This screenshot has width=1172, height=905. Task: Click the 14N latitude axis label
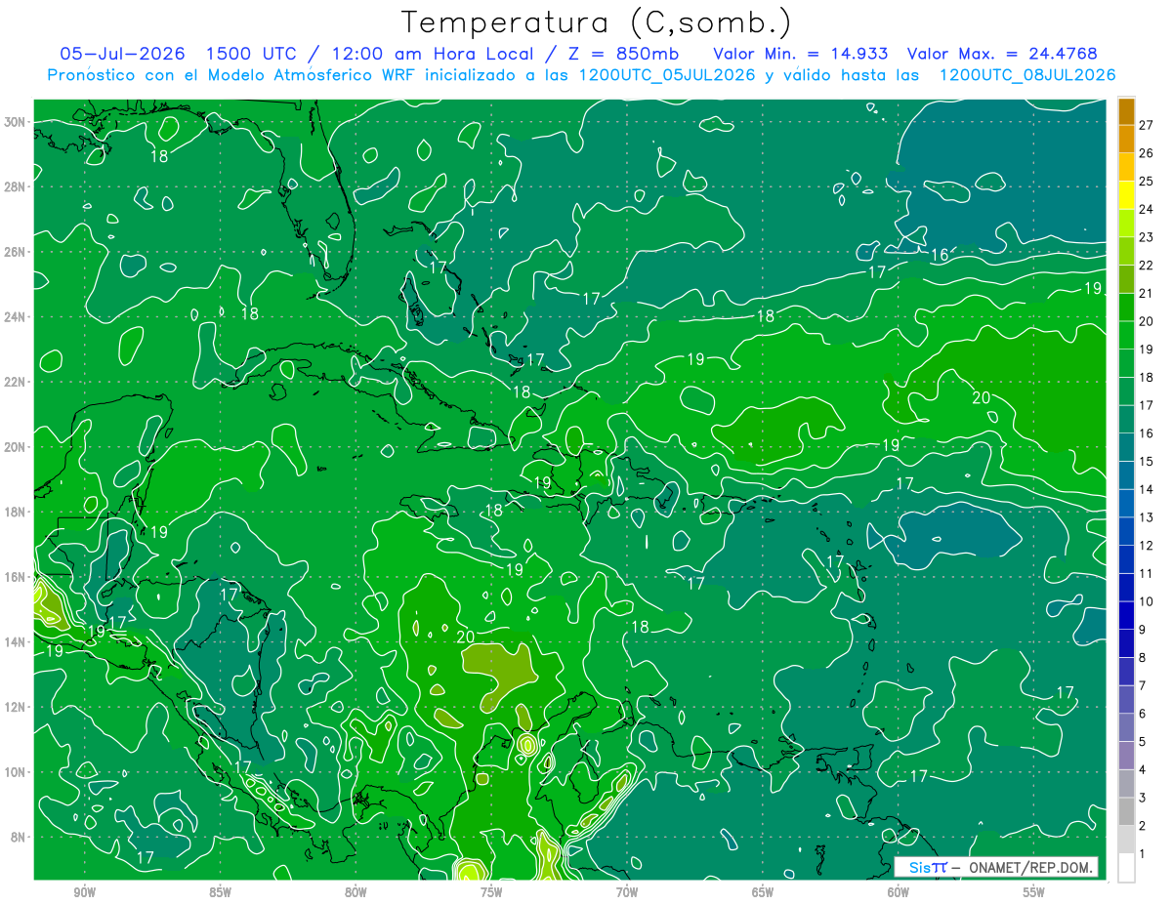(16, 641)
